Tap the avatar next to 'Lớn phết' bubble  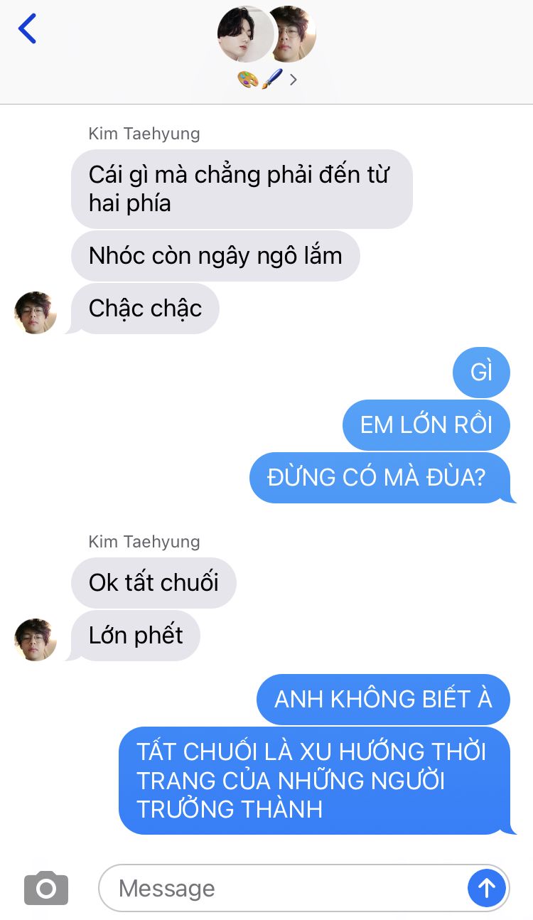tap(36, 639)
